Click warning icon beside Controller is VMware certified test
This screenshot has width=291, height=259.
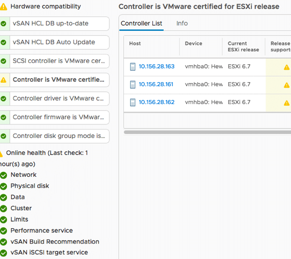pyautogui.click(x=3, y=80)
